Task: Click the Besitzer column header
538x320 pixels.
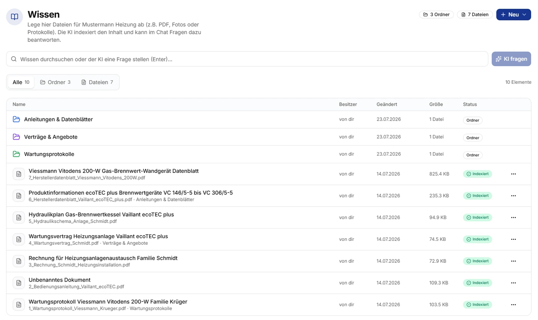Action: coord(348,104)
